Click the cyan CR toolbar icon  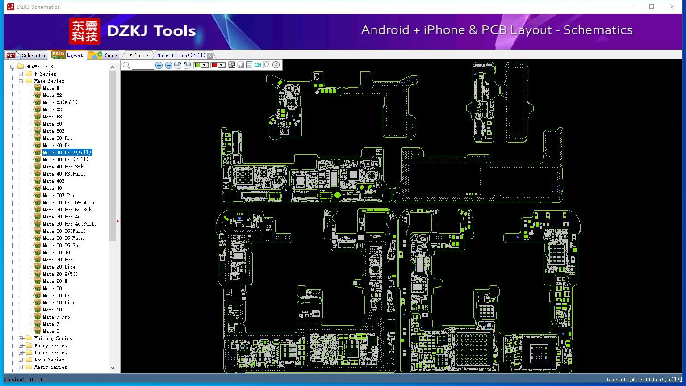click(x=258, y=65)
